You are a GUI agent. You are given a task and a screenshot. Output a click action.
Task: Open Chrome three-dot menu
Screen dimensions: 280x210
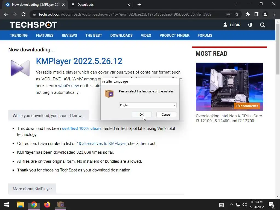coord(274,14)
